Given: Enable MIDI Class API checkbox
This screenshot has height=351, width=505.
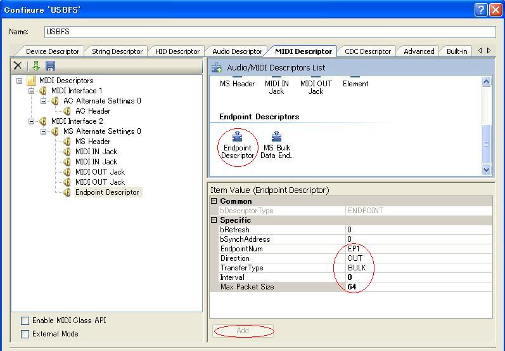Looking at the screenshot, I should [25, 321].
